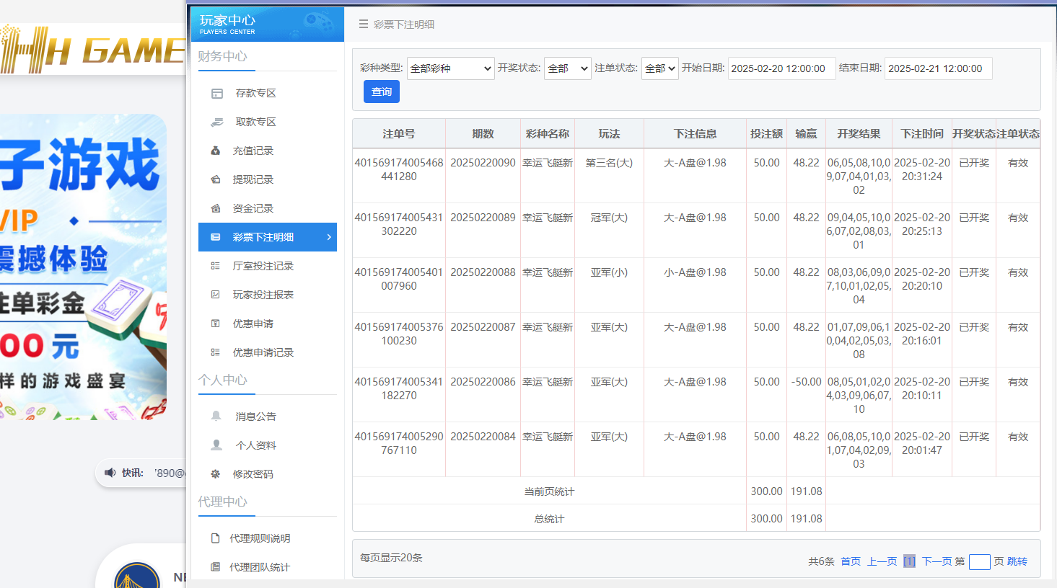
Task: Click the 查询 search button
Action: pos(381,91)
